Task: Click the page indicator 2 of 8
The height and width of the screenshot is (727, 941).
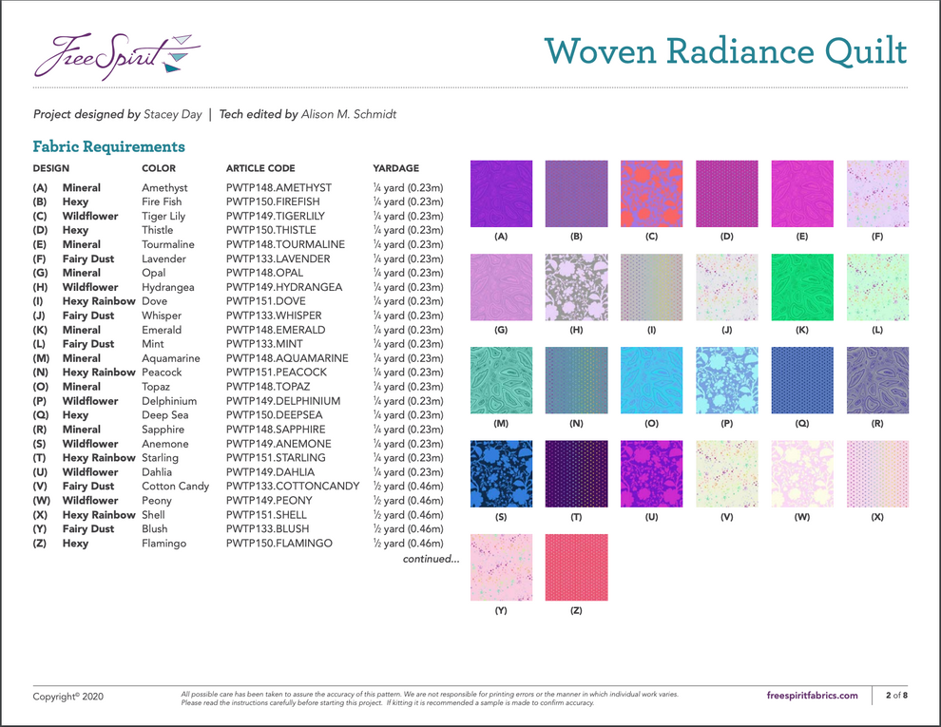Action: coord(897,695)
